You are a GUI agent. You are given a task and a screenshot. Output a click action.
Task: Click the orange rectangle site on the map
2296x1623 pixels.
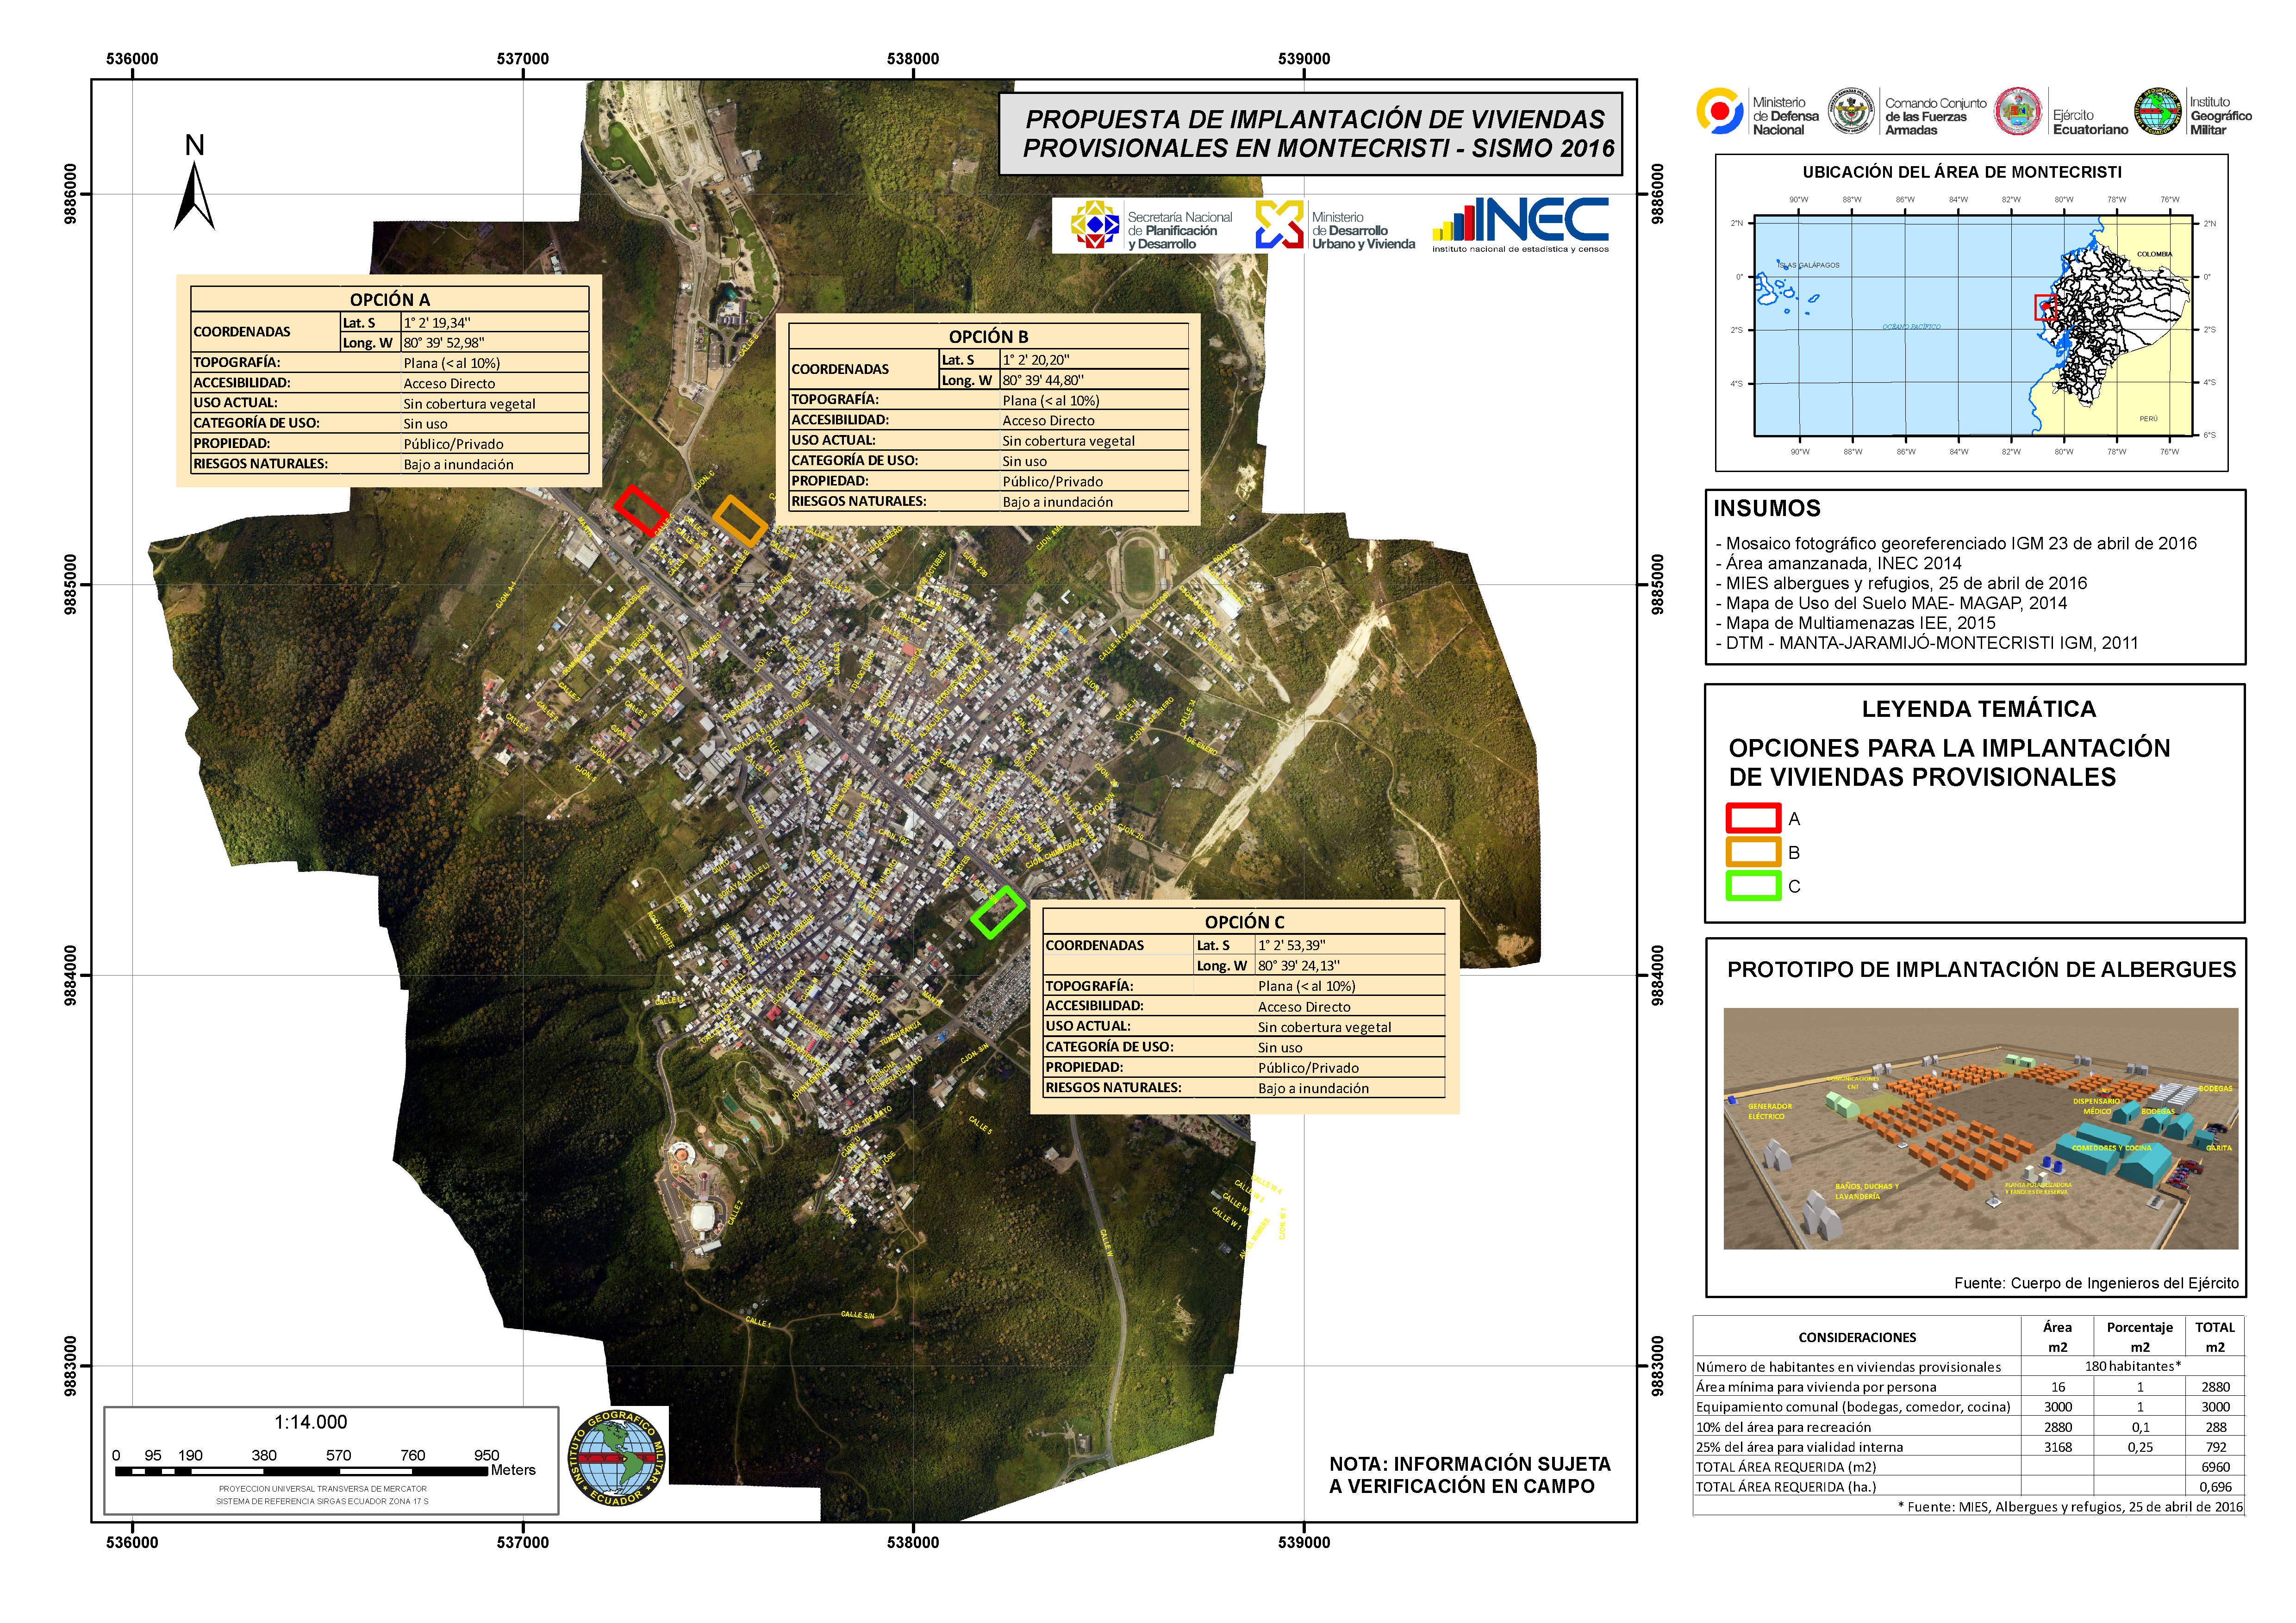(x=740, y=521)
